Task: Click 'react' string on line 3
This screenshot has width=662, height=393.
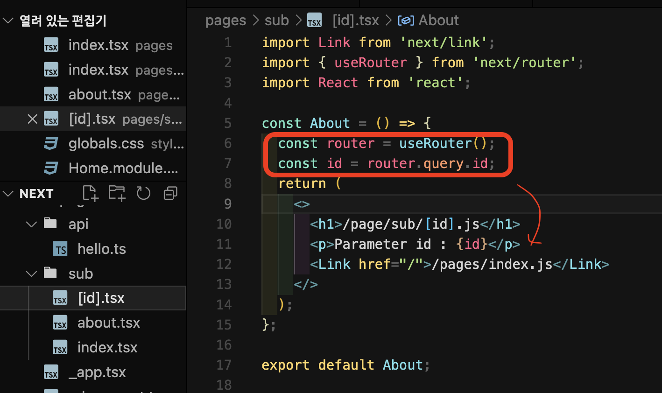Action: pos(436,83)
